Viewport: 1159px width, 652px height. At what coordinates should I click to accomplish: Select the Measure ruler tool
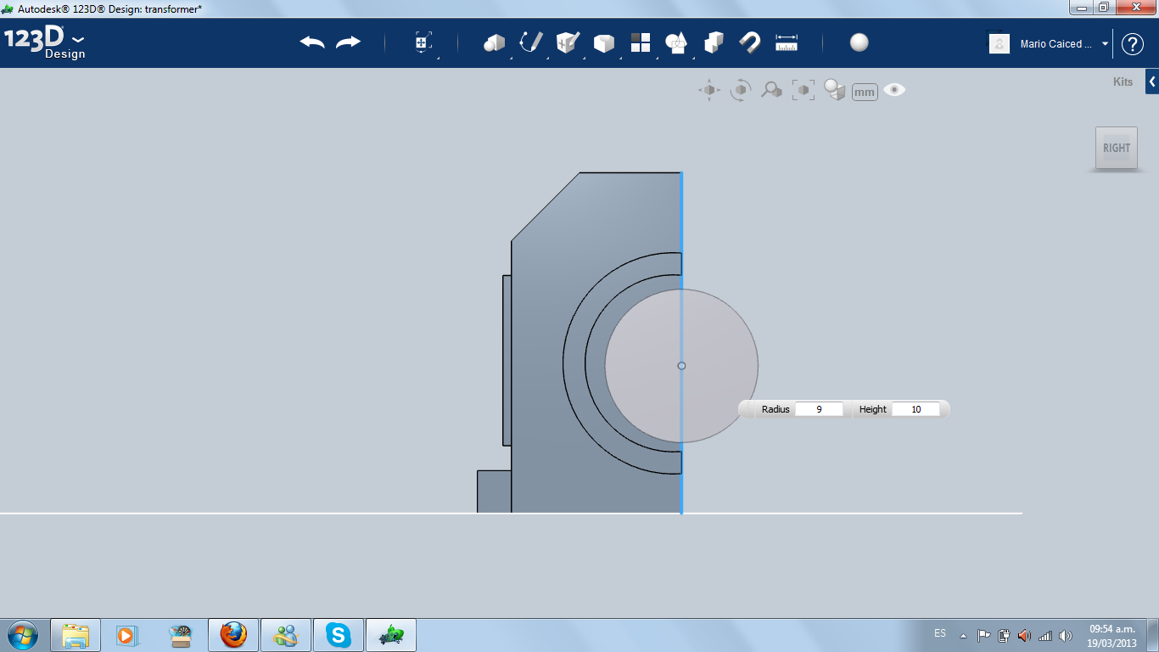click(787, 42)
